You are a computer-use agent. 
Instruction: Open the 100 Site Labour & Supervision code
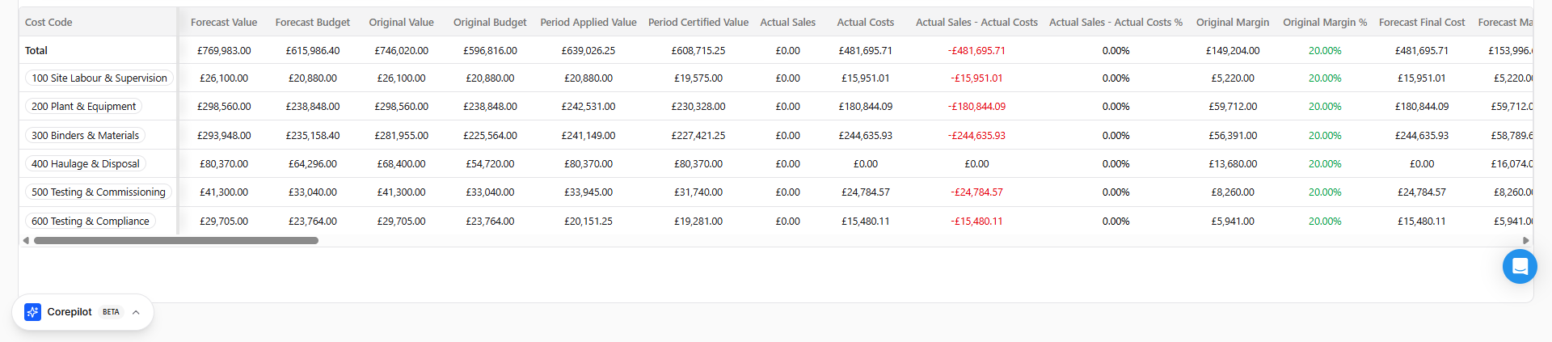[x=99, y=78]
